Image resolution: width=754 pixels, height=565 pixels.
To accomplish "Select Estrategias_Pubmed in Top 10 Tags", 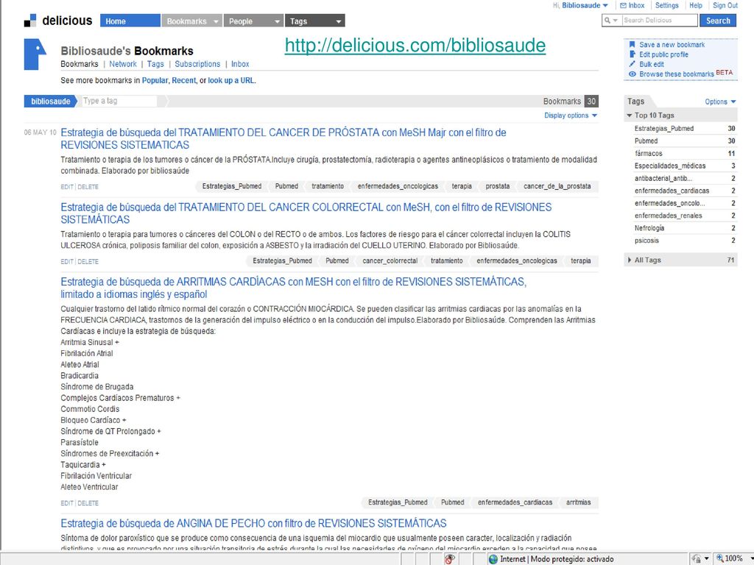I will pos(663,128).
